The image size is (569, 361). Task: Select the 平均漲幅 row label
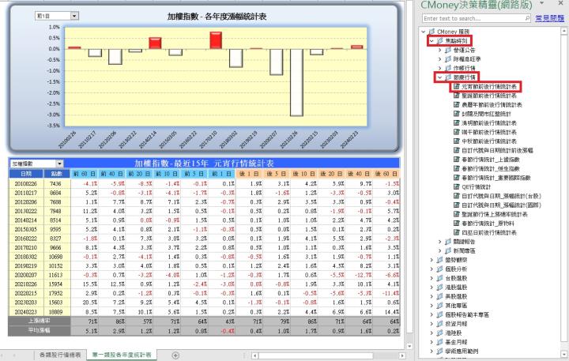click(x=40, y=330)
